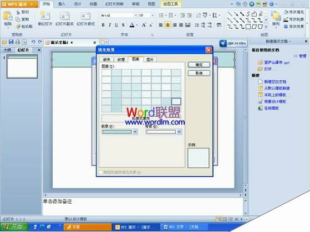Toggle center alignment in paragraph group
Screen dimensions: 310x232
167,25
